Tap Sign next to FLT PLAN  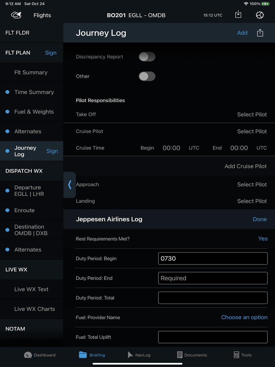pyautogui.click(x=51, y=53)
